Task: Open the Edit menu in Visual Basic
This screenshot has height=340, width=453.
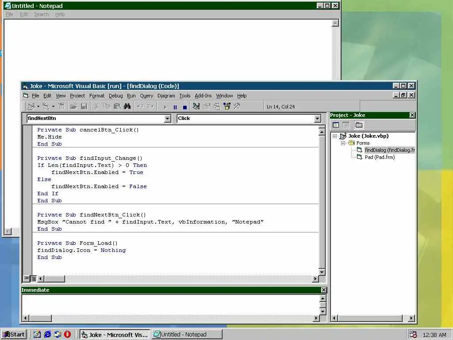Action: point(47,96)
